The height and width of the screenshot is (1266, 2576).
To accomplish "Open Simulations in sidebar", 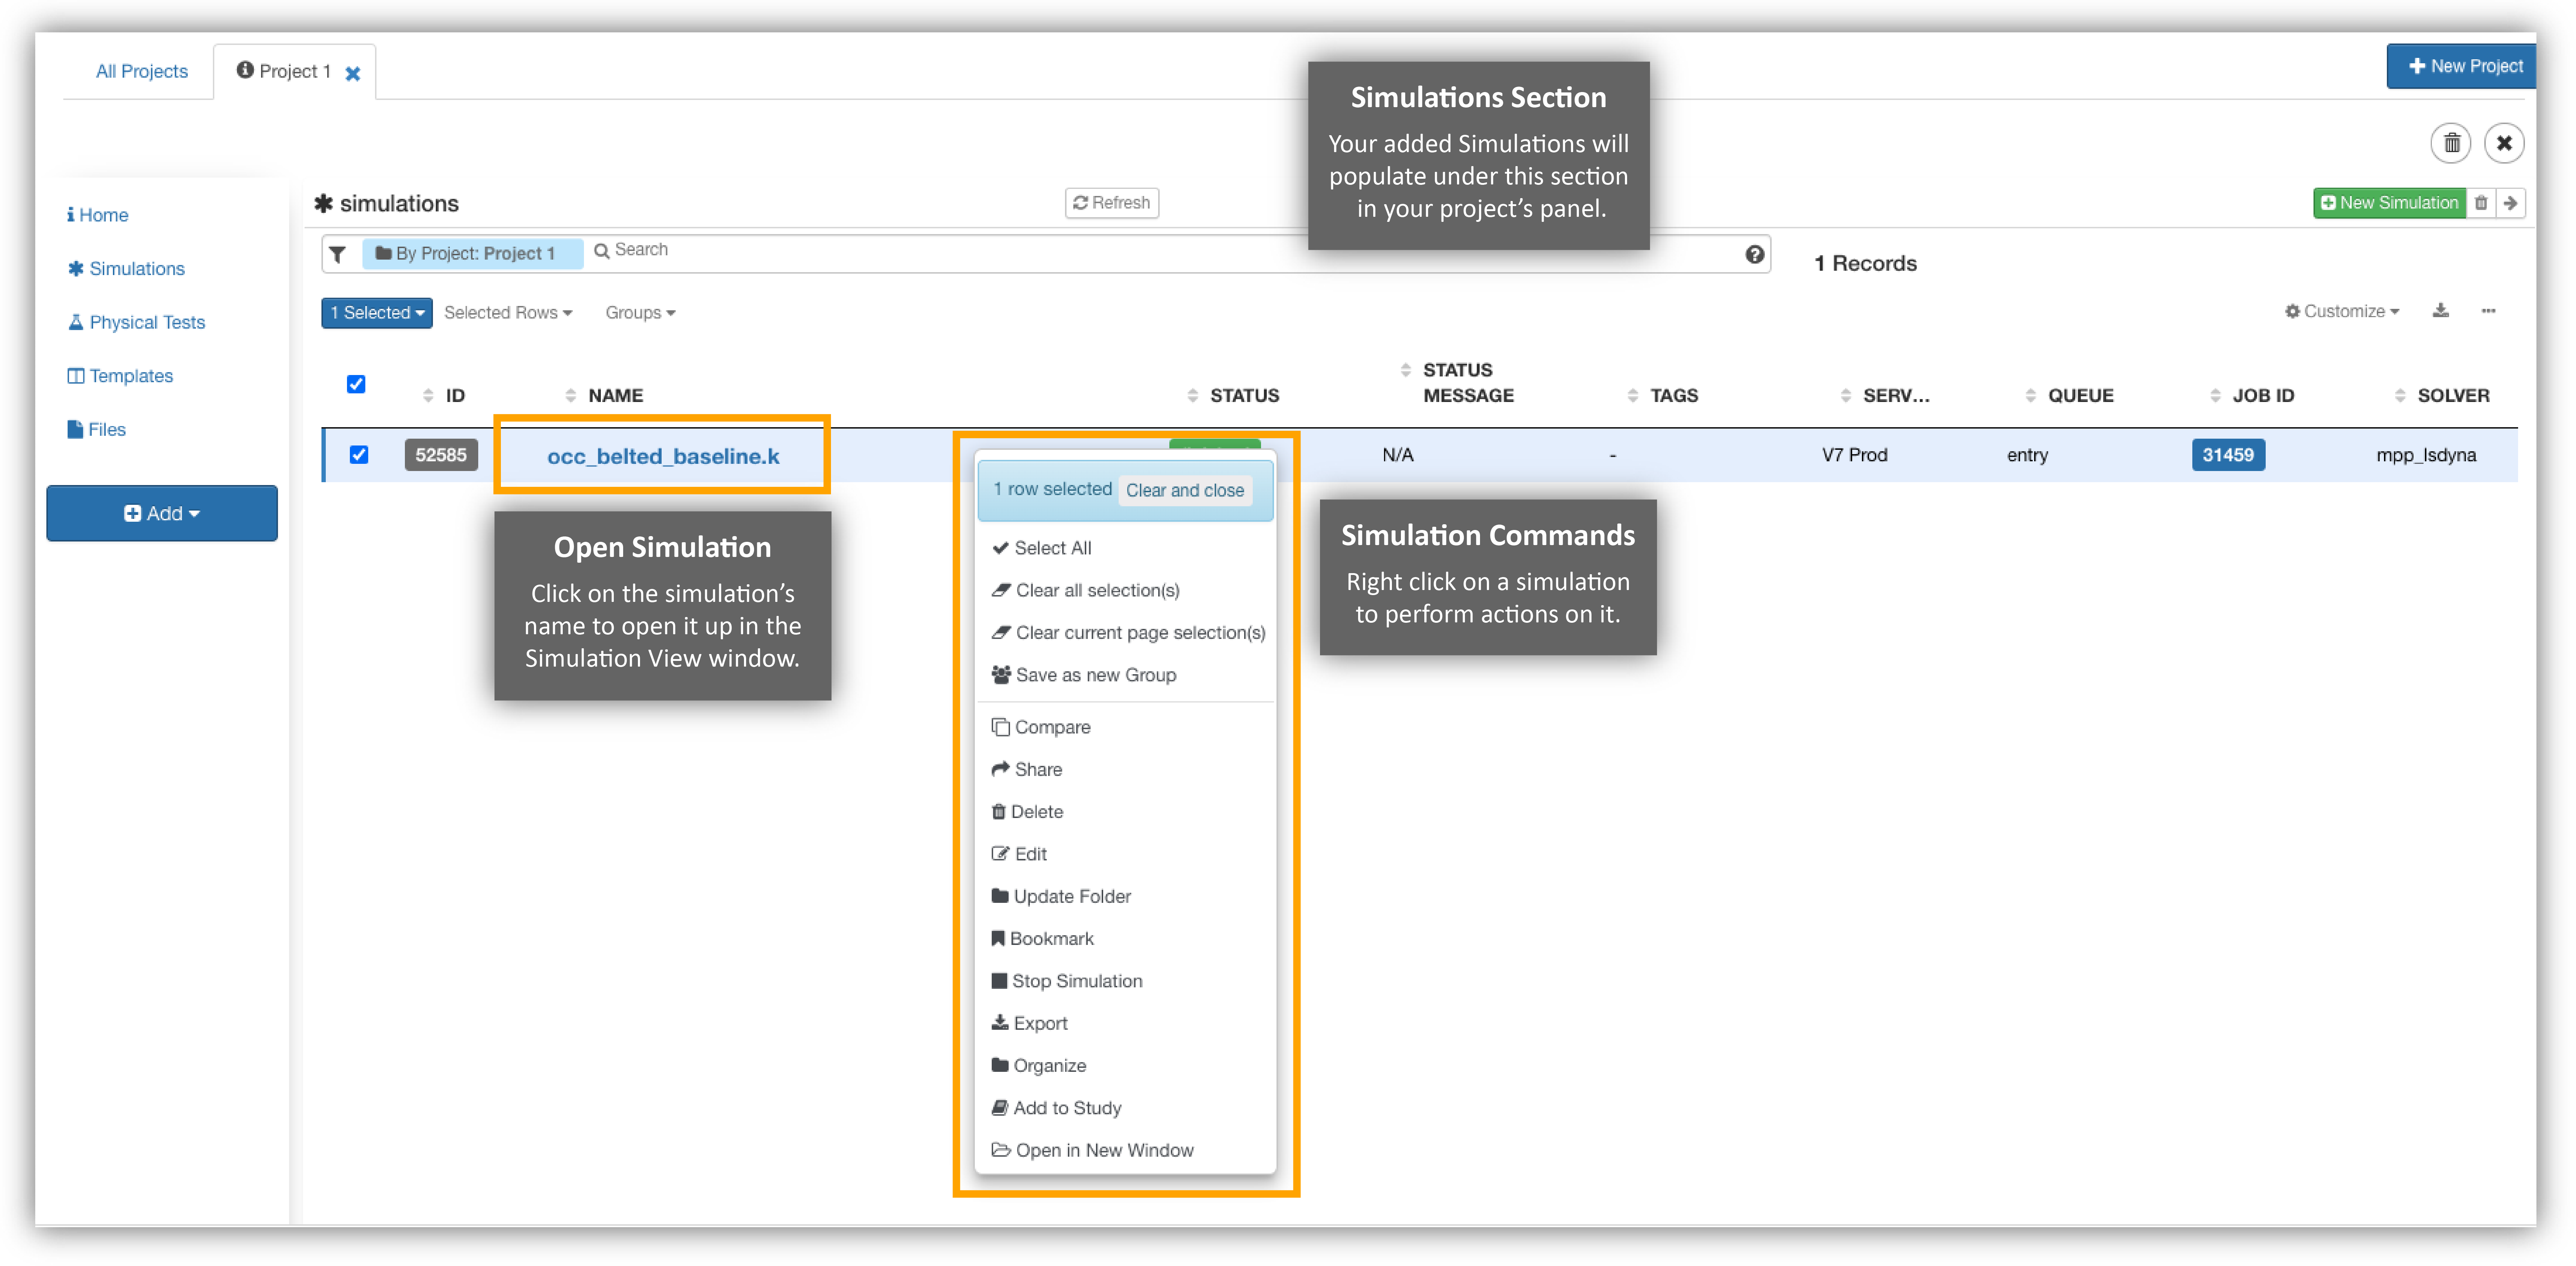I will (127, 269).
